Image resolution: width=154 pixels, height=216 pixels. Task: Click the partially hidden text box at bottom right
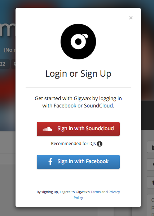(x=150, y=205)
